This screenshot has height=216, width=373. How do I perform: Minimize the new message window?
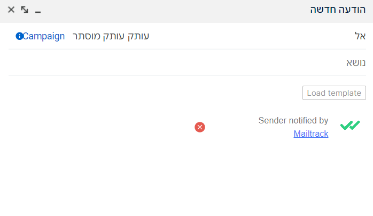38,11
